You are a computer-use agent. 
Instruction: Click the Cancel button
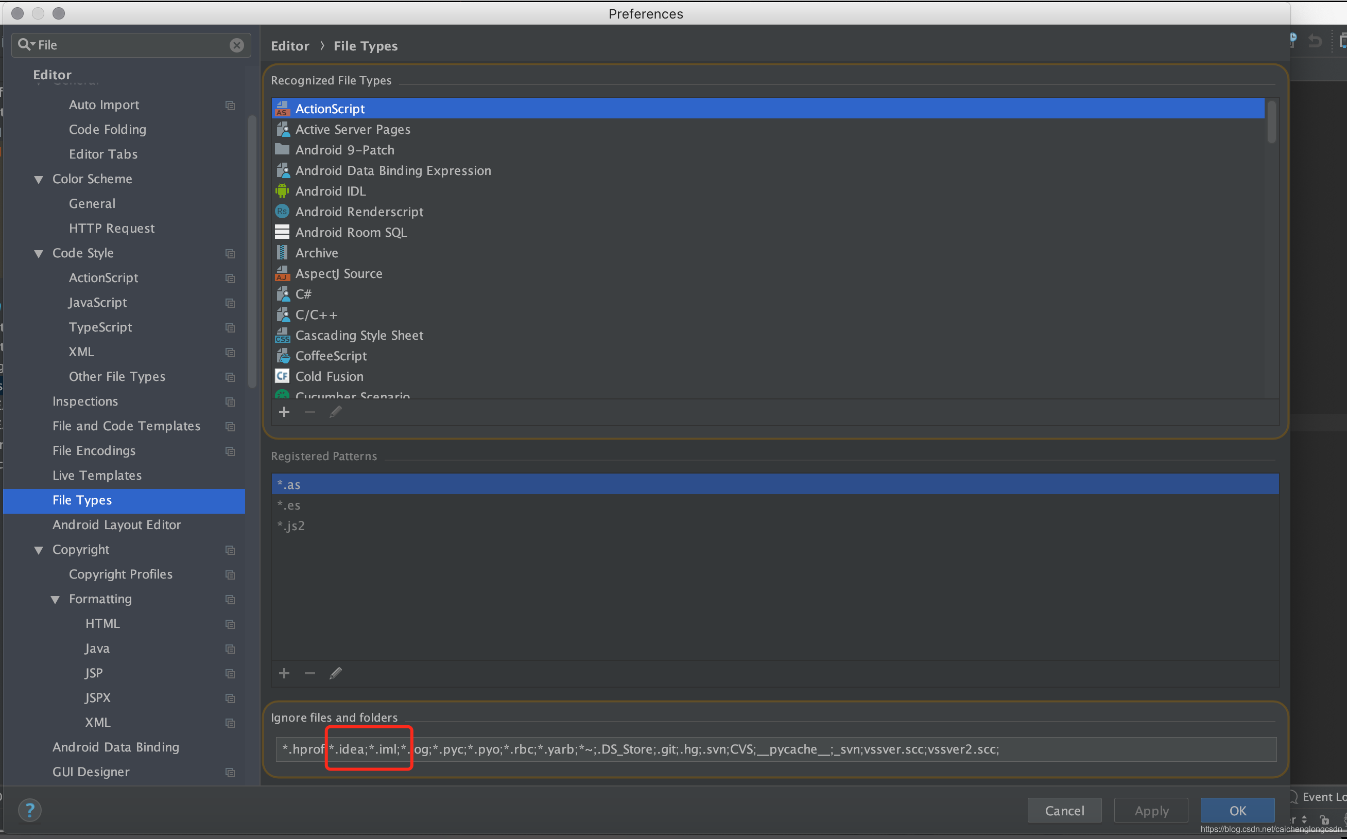(1064, 811)
